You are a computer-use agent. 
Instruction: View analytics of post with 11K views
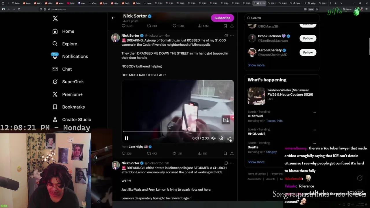pos(202,153)
